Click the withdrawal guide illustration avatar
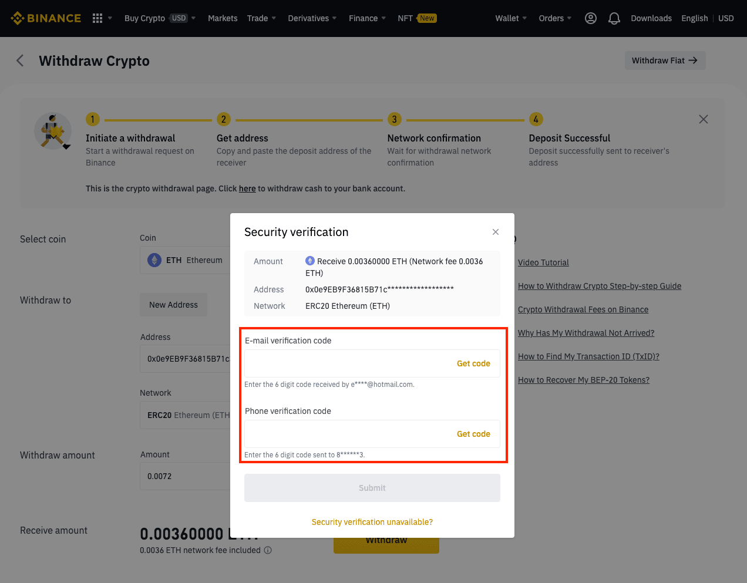This screenshot has height=583, width=747. pyautogui.click(x=53, y=131)
